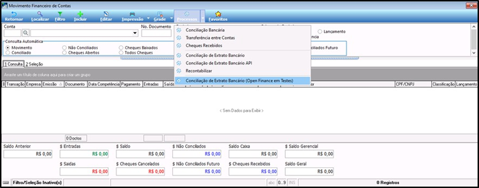Click the Retornar toolbar icon
The width and height of the screenshot is (479, 188).
point(14,14)
